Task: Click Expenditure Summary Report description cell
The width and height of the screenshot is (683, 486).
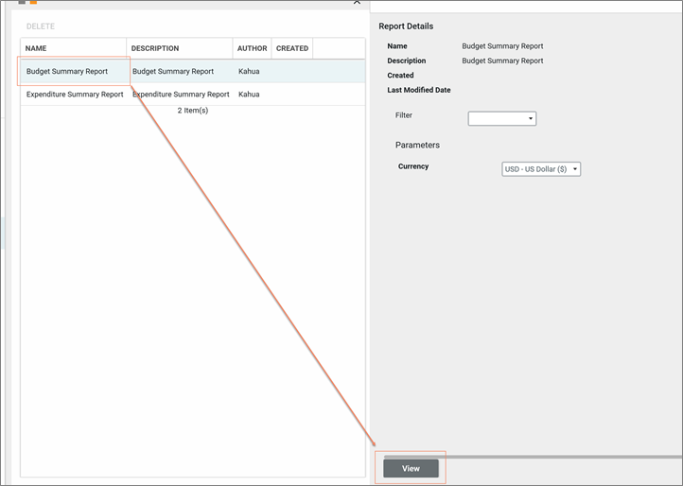Action: pyautogui.click(x=181, y=95)
